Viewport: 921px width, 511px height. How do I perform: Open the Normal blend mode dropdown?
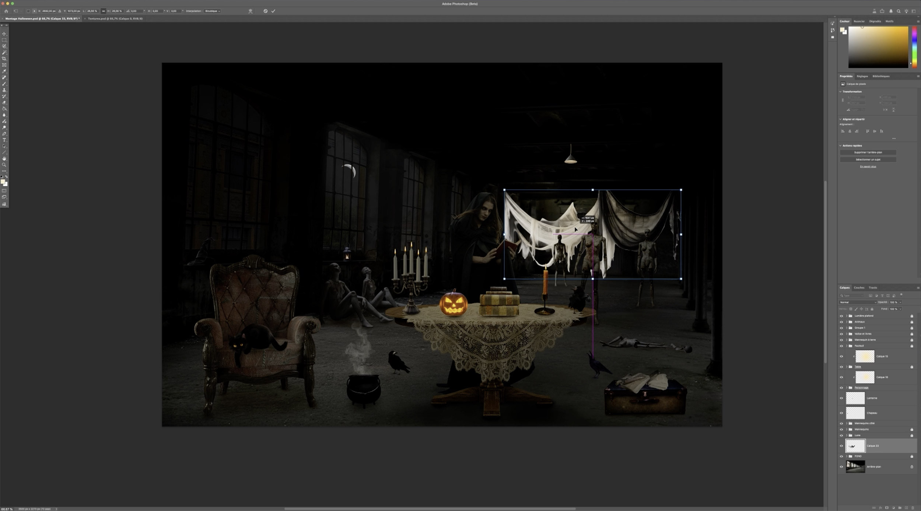click(858, 302)
